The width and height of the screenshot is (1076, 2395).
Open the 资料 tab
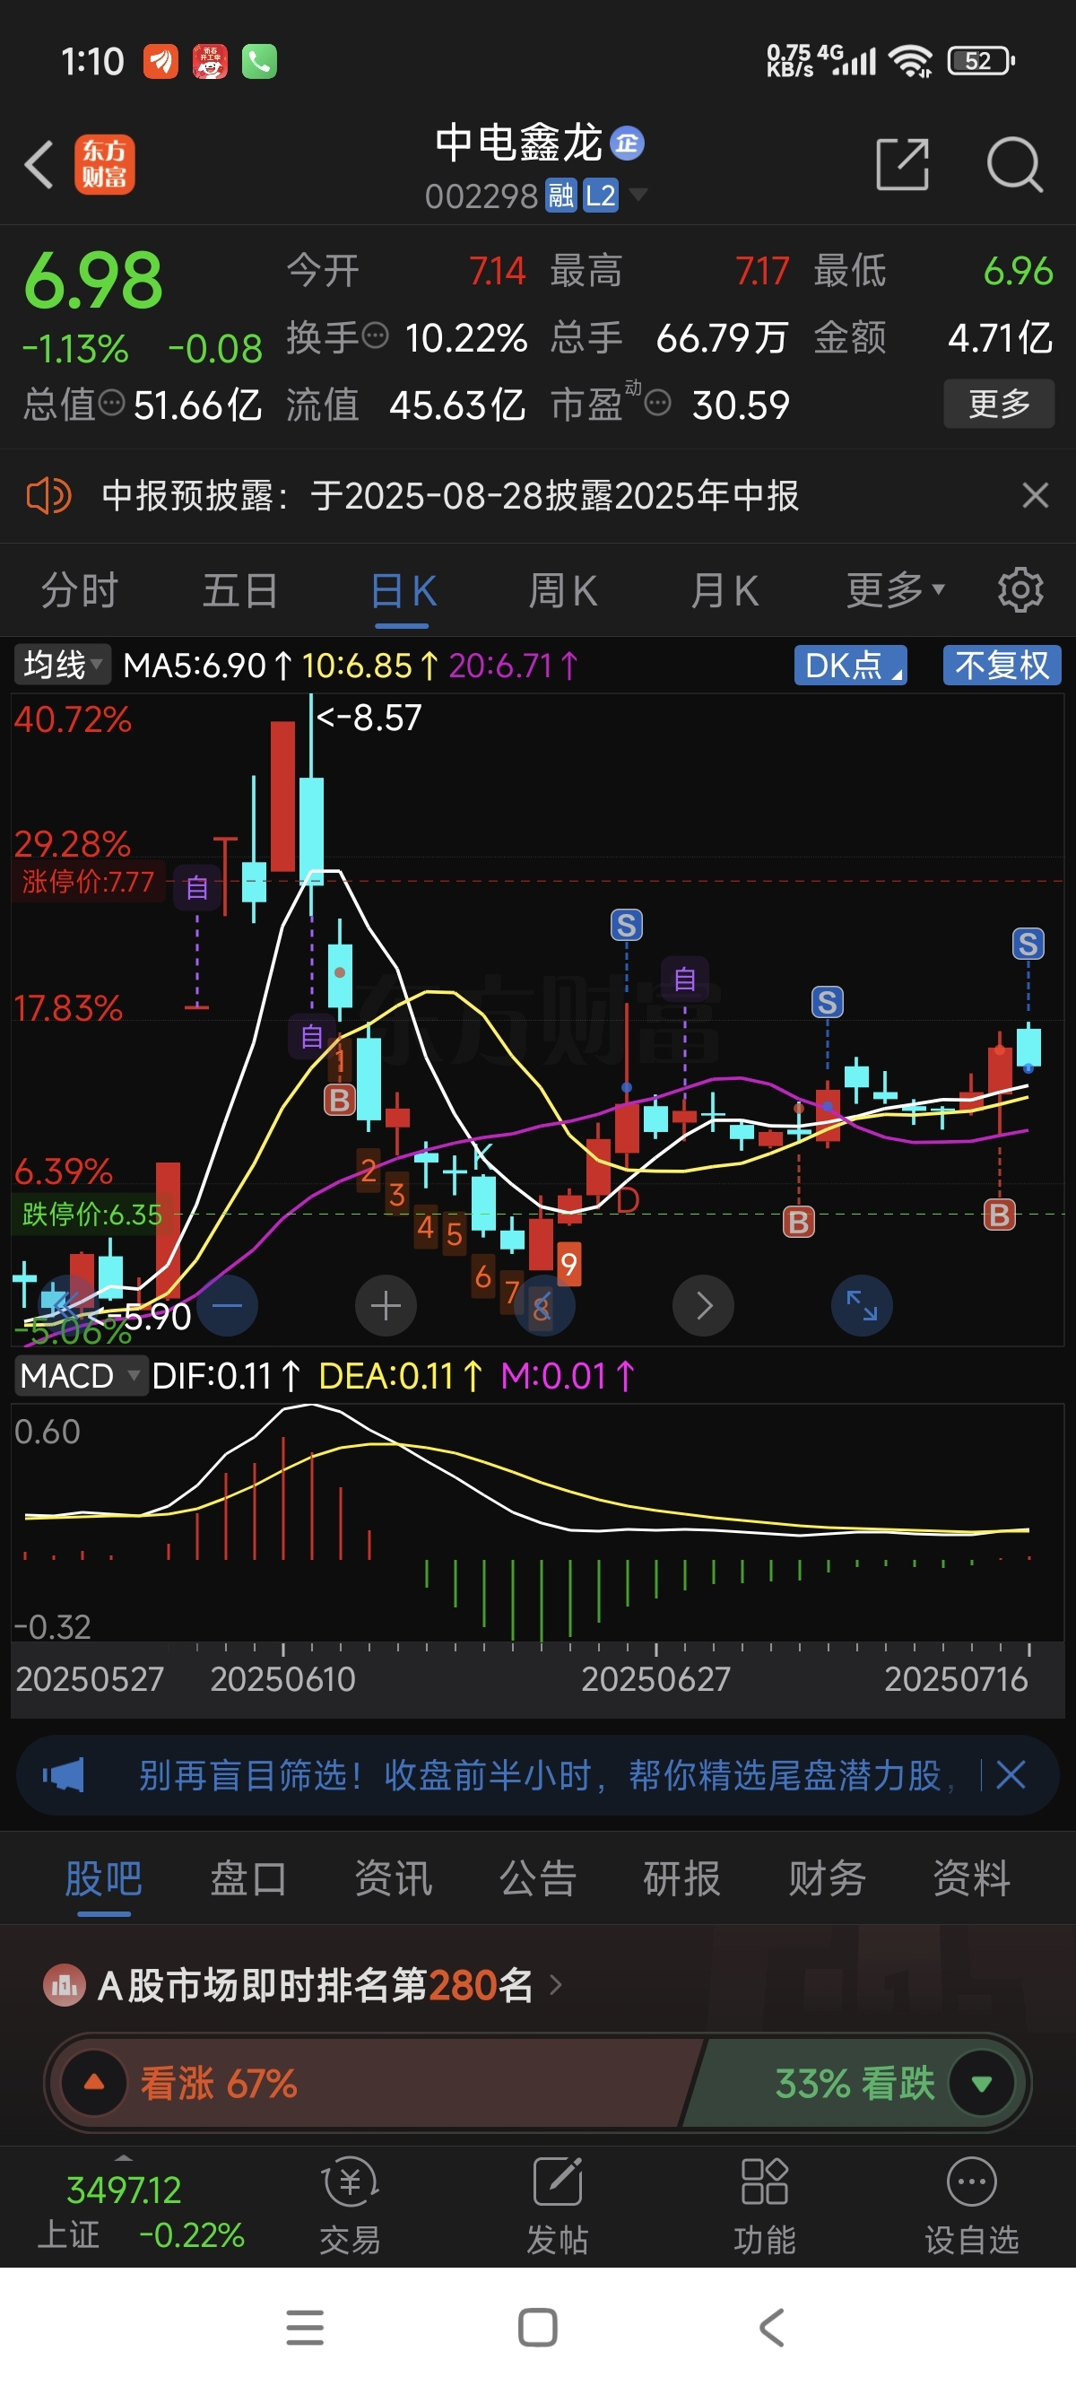[972, 1878]
